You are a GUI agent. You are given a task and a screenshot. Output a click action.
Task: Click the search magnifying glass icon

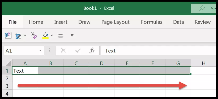pyautogui.click(x=202, y=8)
